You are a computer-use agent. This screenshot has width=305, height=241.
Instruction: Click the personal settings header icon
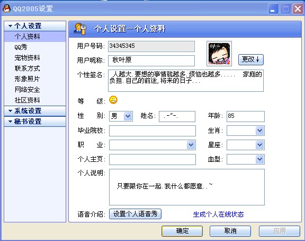[x=80, y=29]
